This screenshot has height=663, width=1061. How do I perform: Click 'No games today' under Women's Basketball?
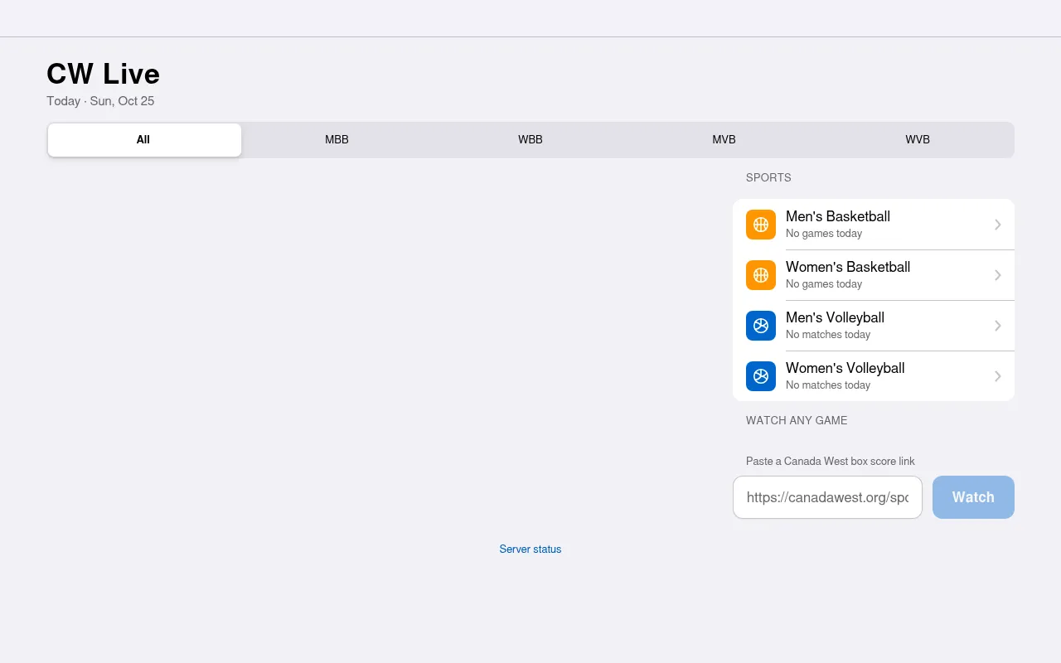coord(824,284)
